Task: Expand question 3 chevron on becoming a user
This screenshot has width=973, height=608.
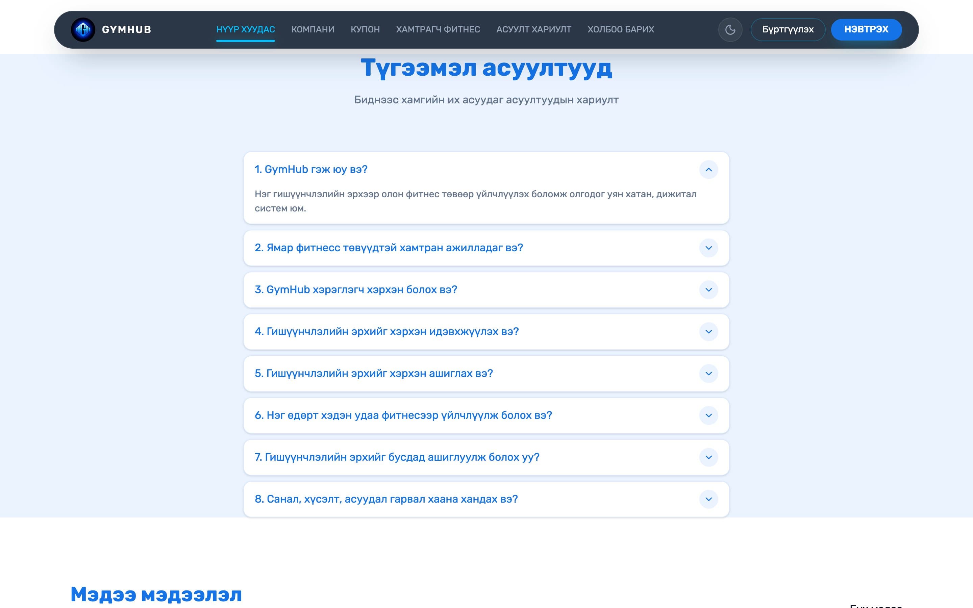Action: pos(708,289)
